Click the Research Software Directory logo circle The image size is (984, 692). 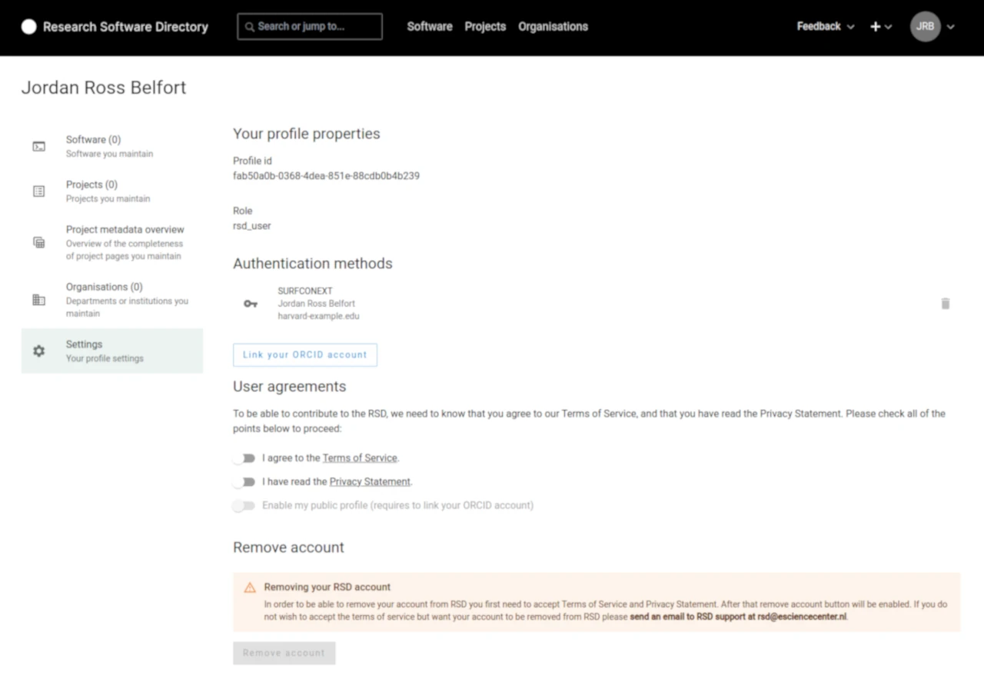(x=28, y=27)
